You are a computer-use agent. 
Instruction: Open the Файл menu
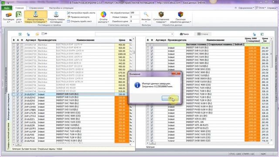click(7, 8)
